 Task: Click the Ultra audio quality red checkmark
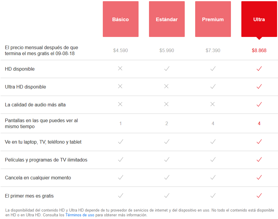click(259, 104)
